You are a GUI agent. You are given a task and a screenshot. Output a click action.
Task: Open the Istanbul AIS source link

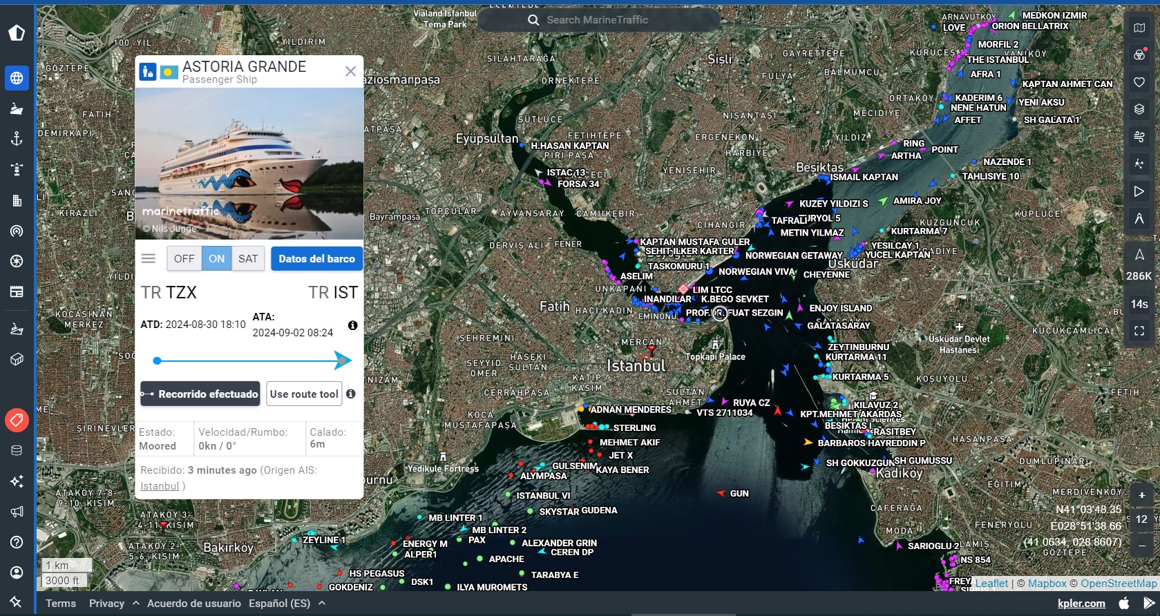click(x=160, y=486)
